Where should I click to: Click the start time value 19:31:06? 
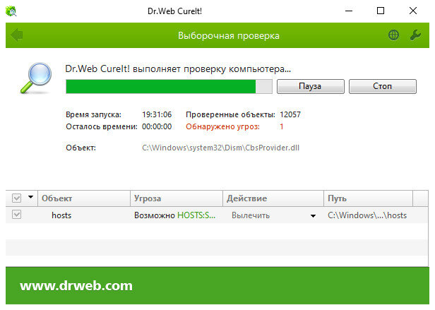pyautogui.click(x=157, y=114)
